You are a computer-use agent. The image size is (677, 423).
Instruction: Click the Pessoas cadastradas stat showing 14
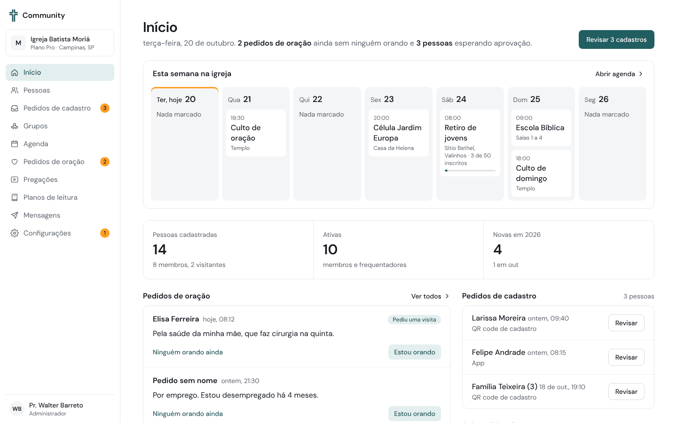tap(228, 250)
